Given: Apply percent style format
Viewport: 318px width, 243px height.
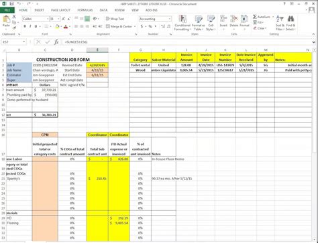Looking at the screenshot, I should pyautogui.click(x=150, y=27).
